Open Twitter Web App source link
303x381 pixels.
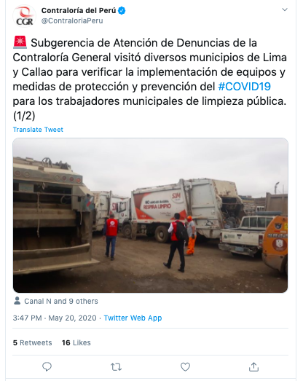133,318
